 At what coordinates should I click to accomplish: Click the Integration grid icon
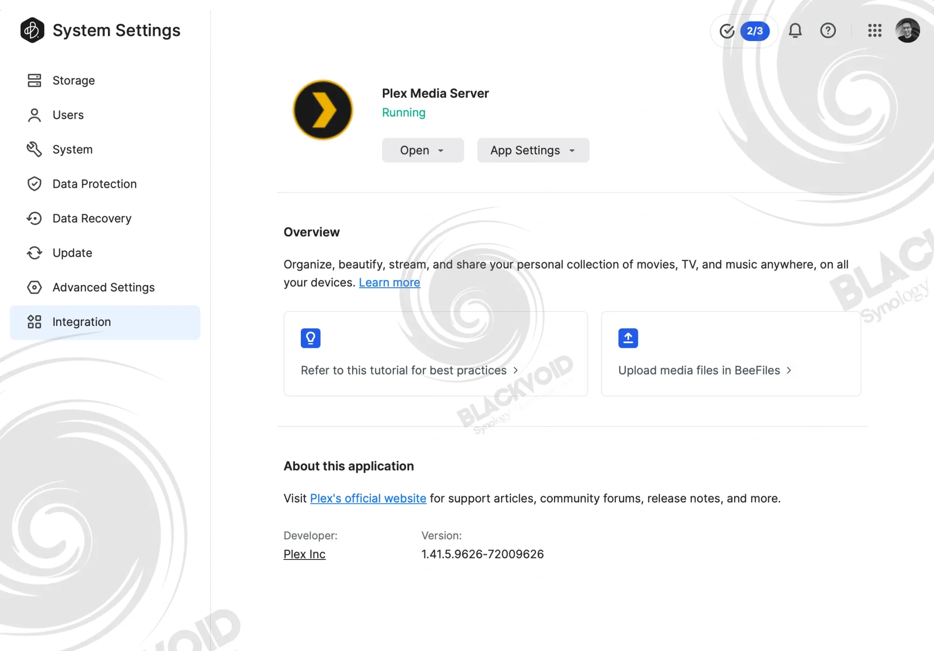[x=34, y=322]
